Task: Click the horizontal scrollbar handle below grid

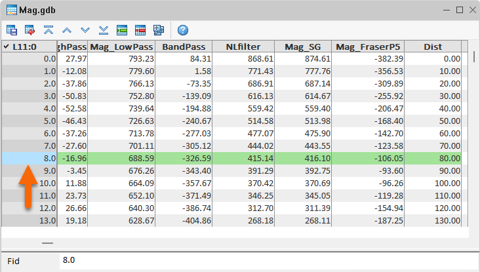Action: [48, 243]
